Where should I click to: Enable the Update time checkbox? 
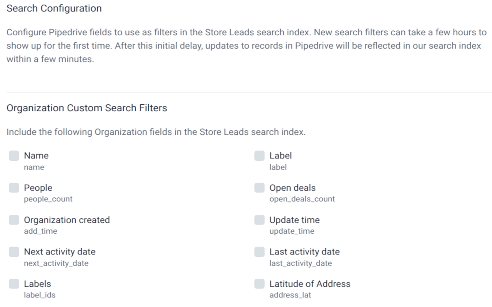coord(259,220)
